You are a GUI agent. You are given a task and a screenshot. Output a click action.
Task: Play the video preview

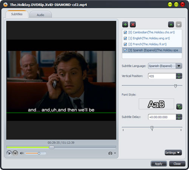[x=9, y=153]
